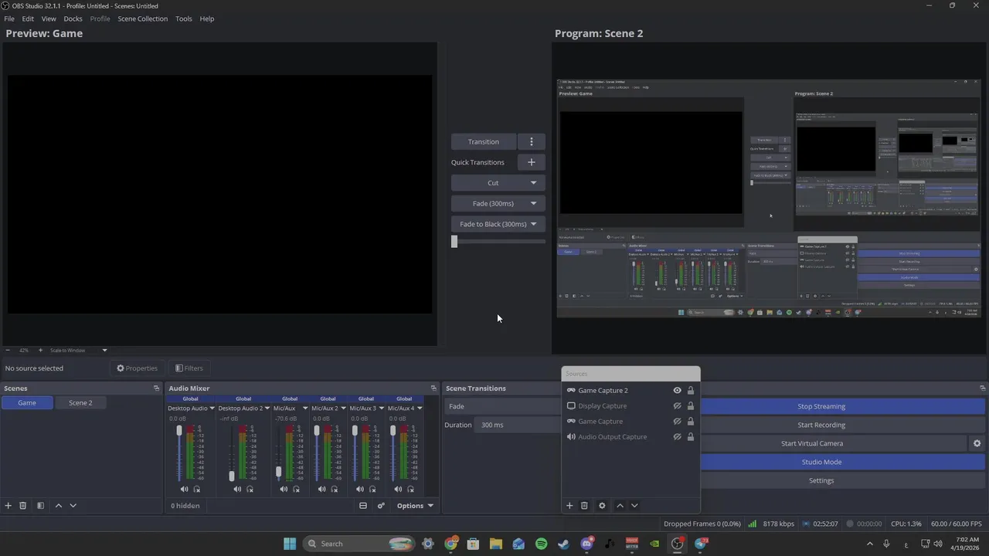989x556 pixels.
Task: Move source down in Sources dock
Action: [x=634, y=506]
